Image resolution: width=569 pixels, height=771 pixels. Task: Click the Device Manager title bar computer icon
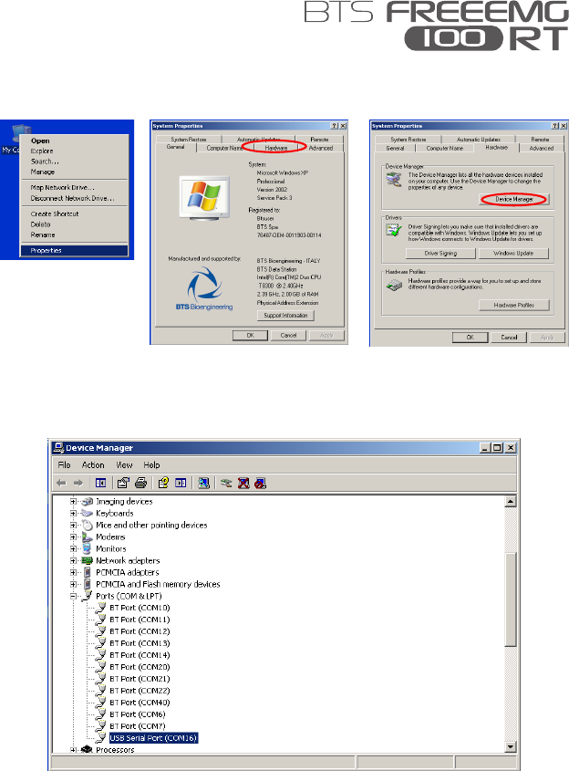pos(59,447)
